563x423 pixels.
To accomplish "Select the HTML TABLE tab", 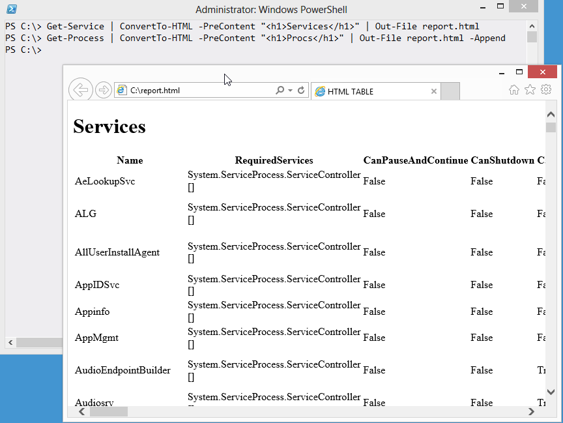I will [371, 92].
